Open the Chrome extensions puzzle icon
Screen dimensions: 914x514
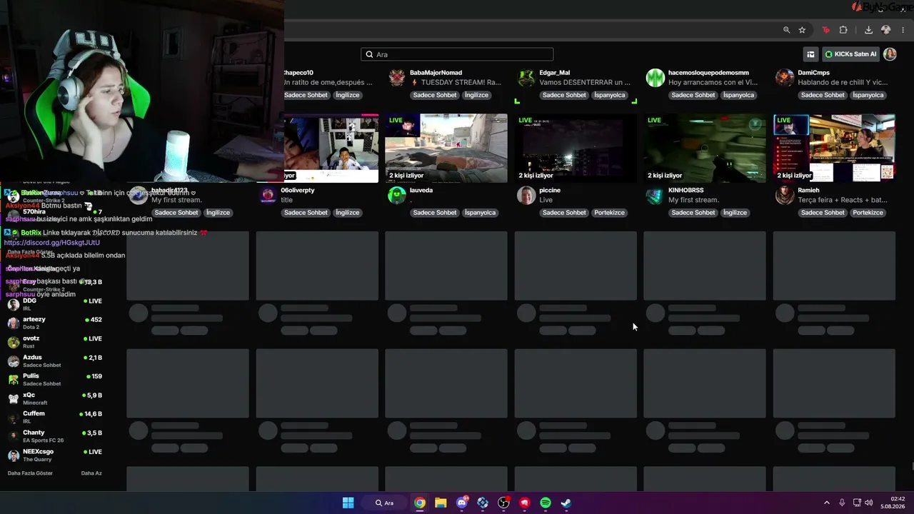(843, 30)
